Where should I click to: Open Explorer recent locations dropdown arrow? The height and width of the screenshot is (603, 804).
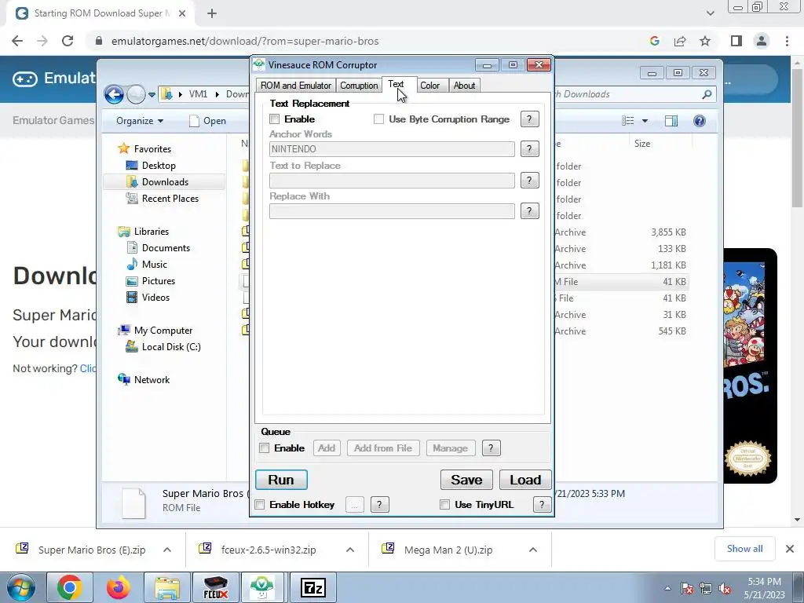152,95
